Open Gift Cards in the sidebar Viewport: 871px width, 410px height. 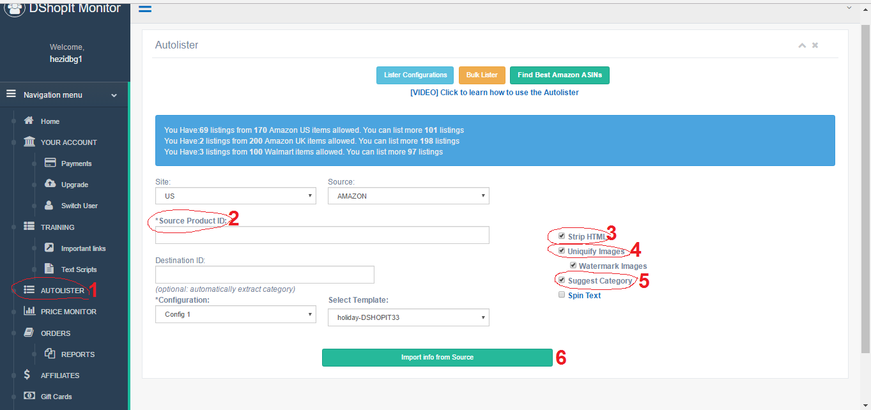coord(56,397)
